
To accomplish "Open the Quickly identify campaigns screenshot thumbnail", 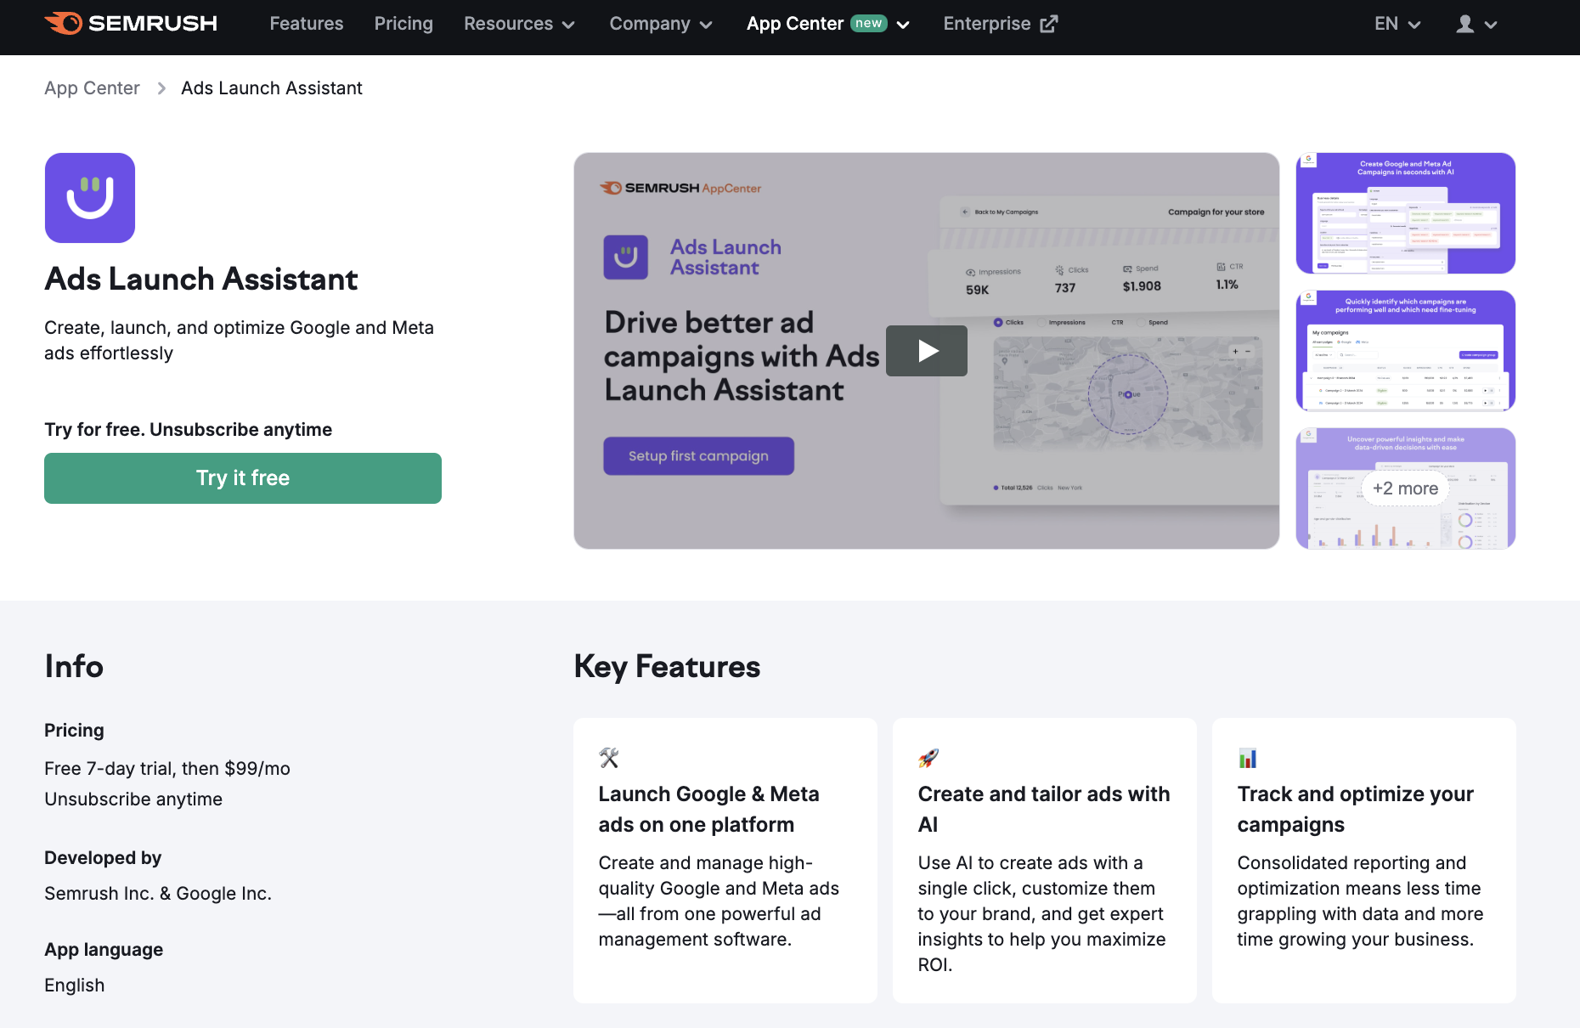I will pos(1406,351).
